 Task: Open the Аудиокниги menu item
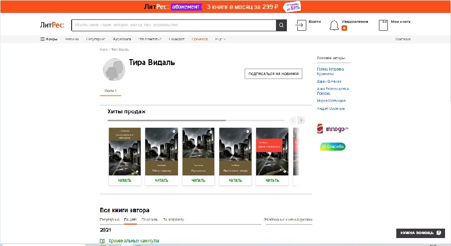(x=122, y=39)
